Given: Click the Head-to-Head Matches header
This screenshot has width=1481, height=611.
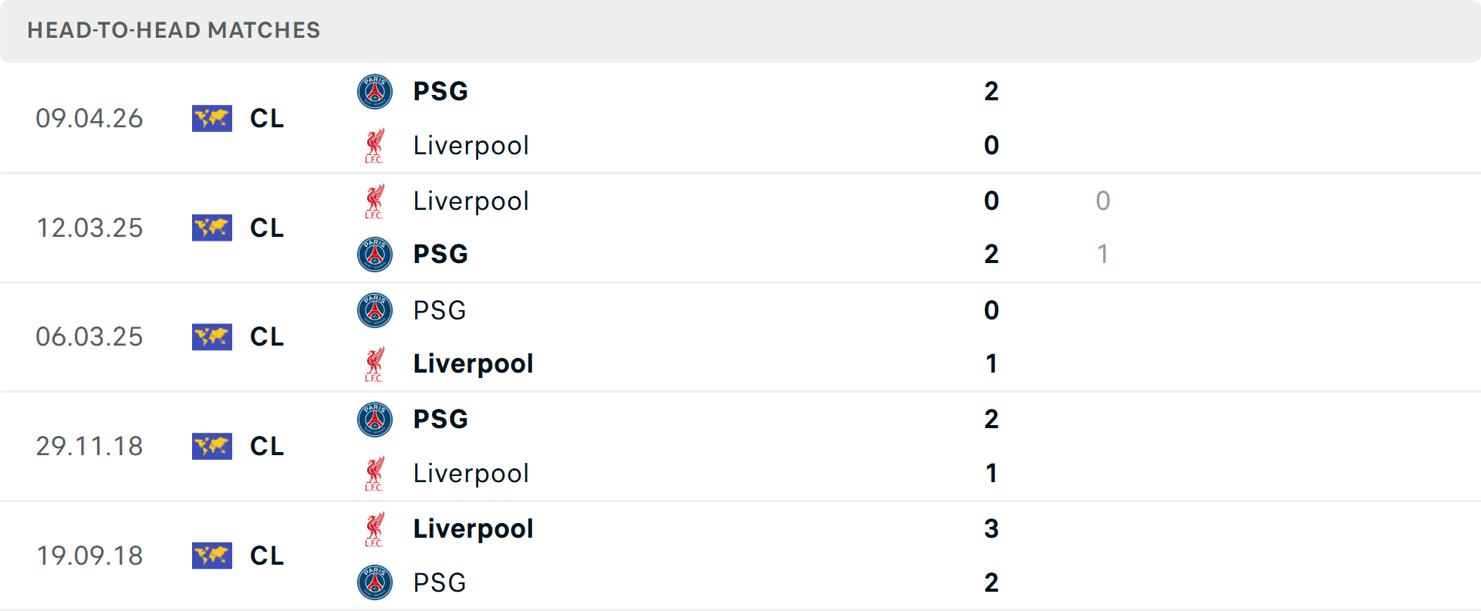Looking at the screenshot, I should click(x=174, y=30).
